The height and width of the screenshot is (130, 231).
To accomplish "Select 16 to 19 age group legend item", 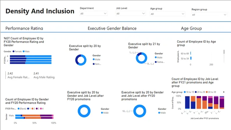I will [x=189, y=92].
